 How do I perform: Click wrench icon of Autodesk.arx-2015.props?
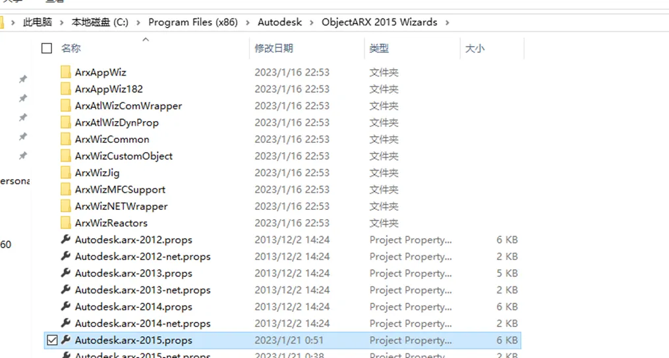66,340
